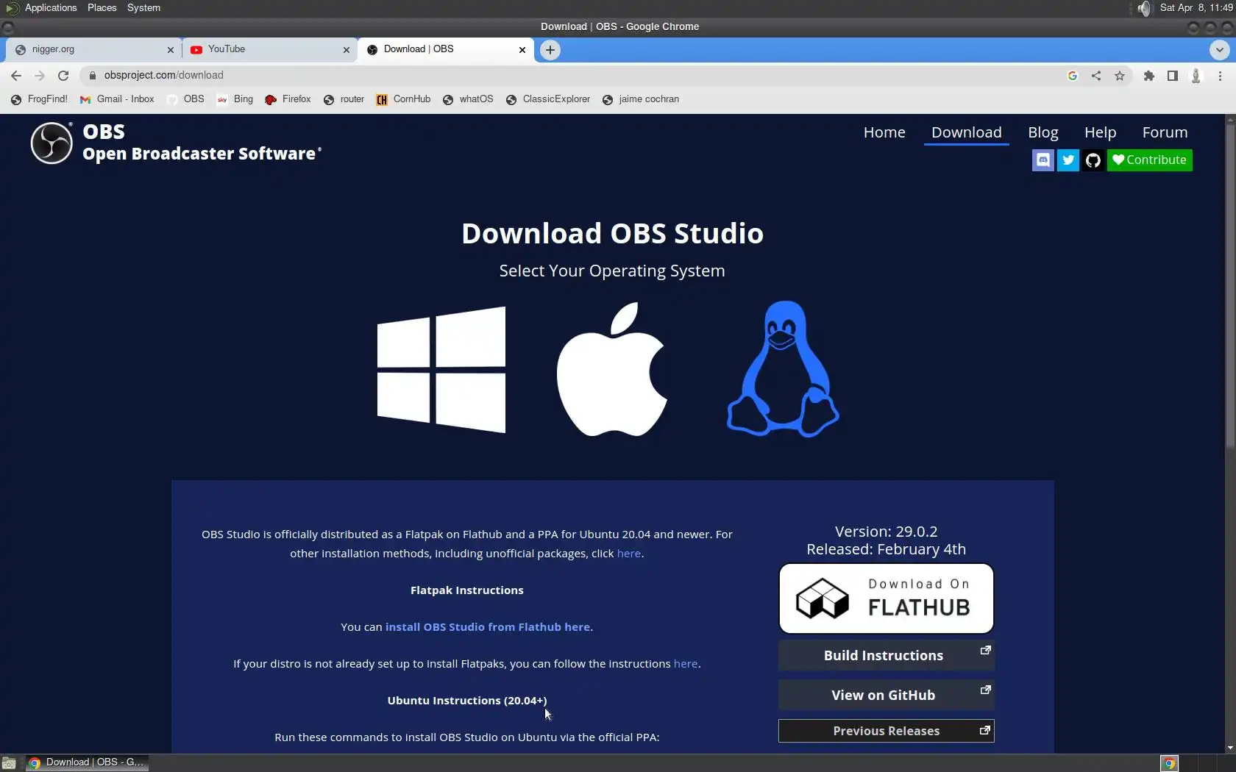Click the volume icon in the top panel
This screenshot has height=772, width=1236.
click(1144, 8)
